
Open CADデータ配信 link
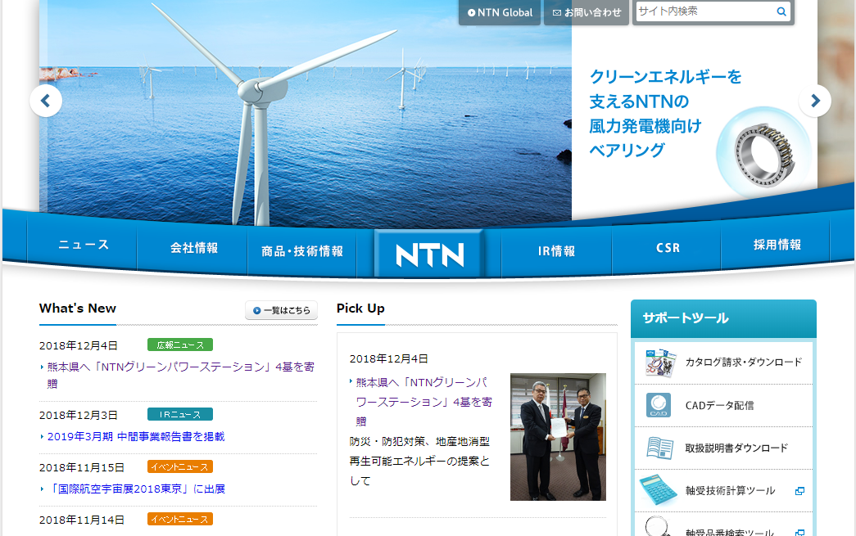719,405
